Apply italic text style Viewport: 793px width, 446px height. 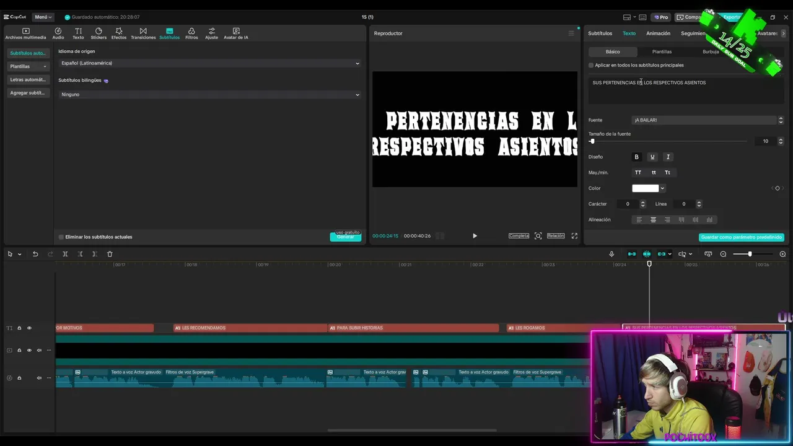(x=668, y=157)
